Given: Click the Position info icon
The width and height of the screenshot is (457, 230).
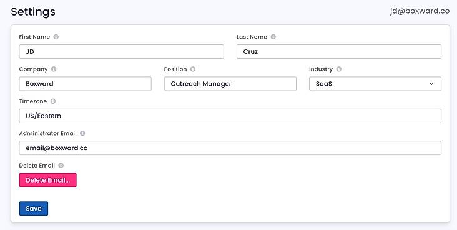Looking at the screenshot, I should (x=193, y=69).
